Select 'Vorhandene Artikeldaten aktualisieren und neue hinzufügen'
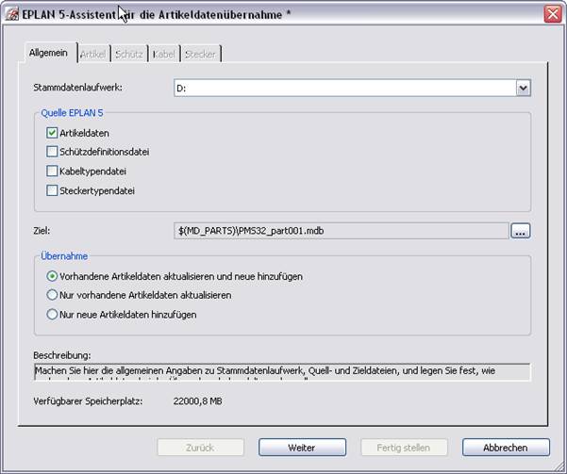This screenshot has width=567, height=474. point(52,276)
